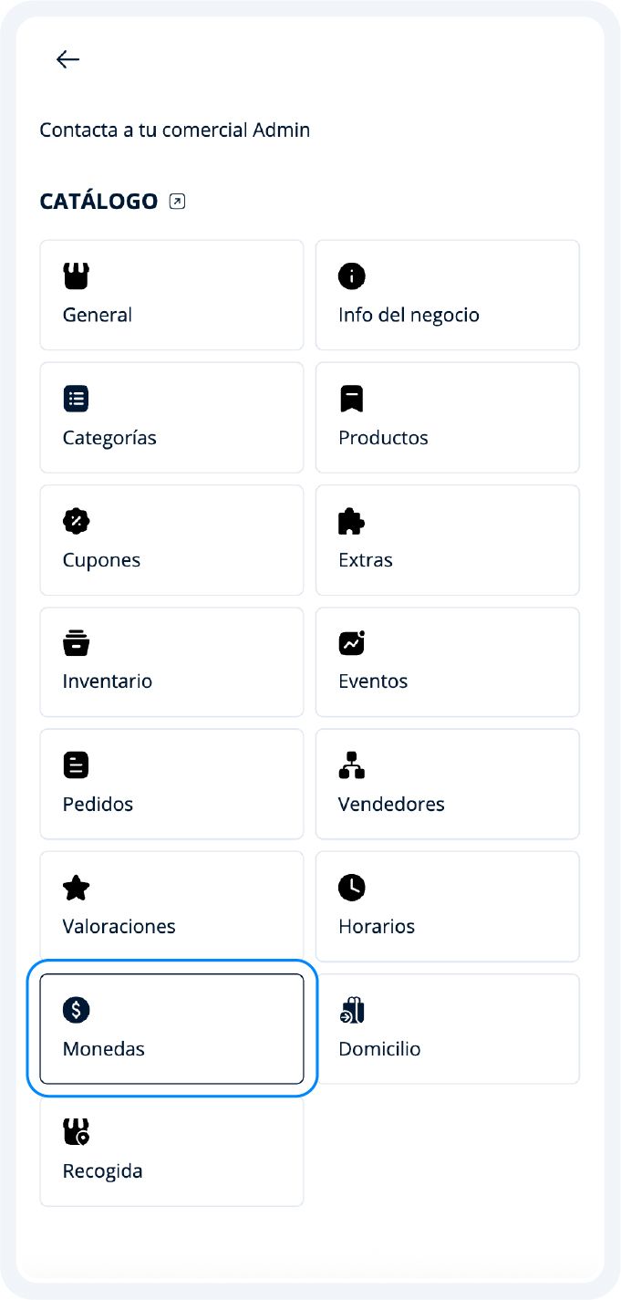Click the Productos bookmark icon
Screen dimensions: 621x1300
pos(351,399)
